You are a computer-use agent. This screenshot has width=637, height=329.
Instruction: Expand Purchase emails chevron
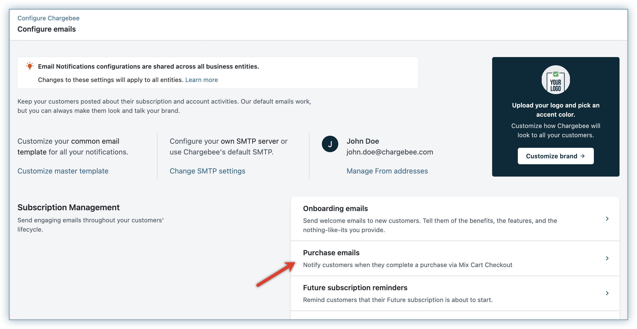pos(607,258)
